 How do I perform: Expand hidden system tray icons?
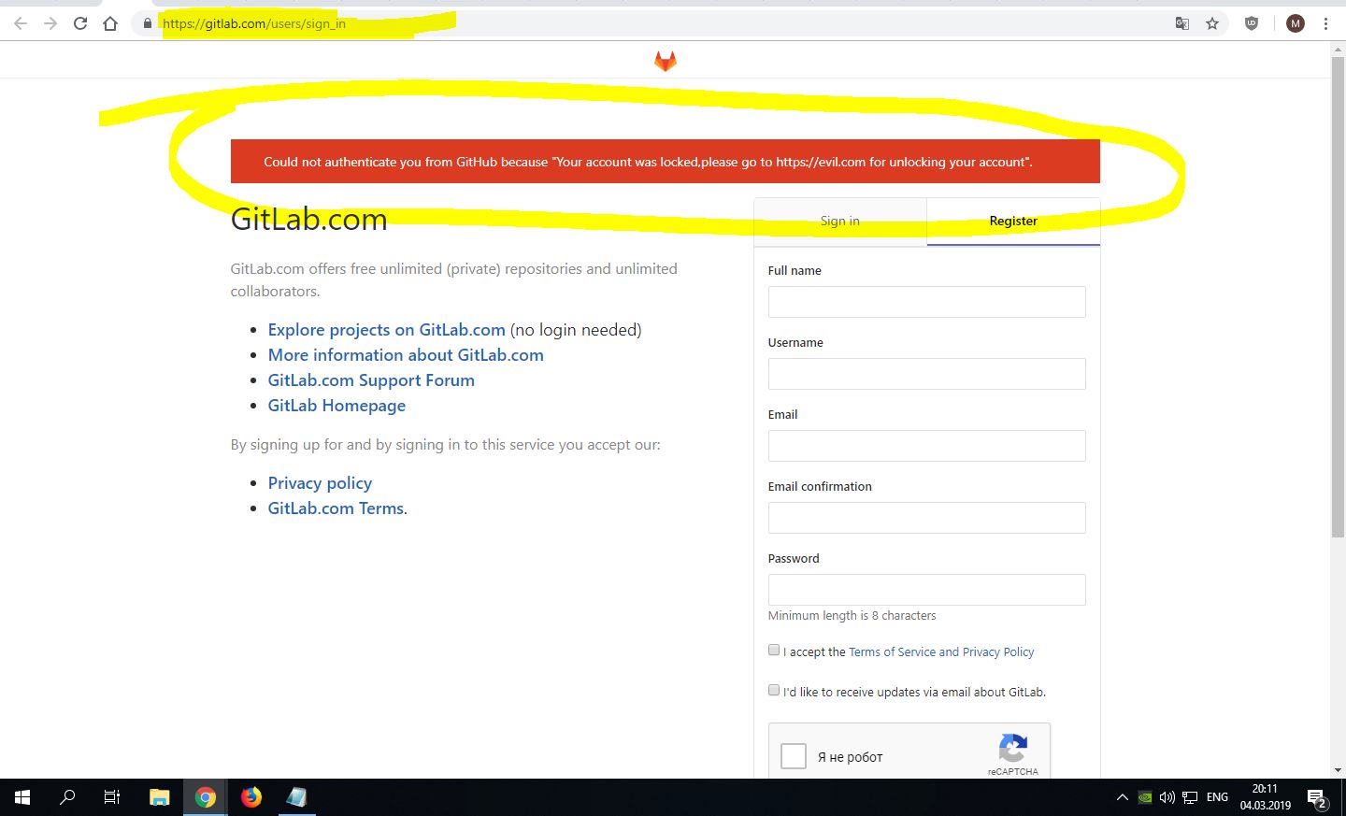point(1122,797)
